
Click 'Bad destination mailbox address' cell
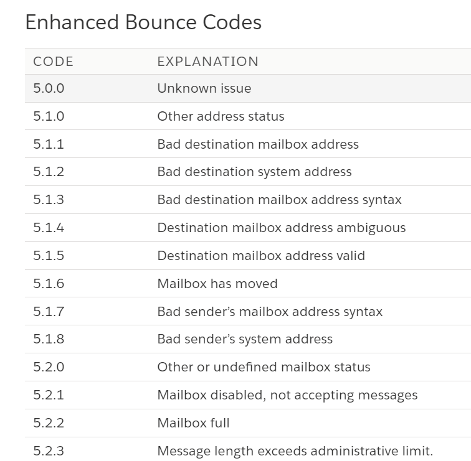pyautogui.click(x=258, y=144)
